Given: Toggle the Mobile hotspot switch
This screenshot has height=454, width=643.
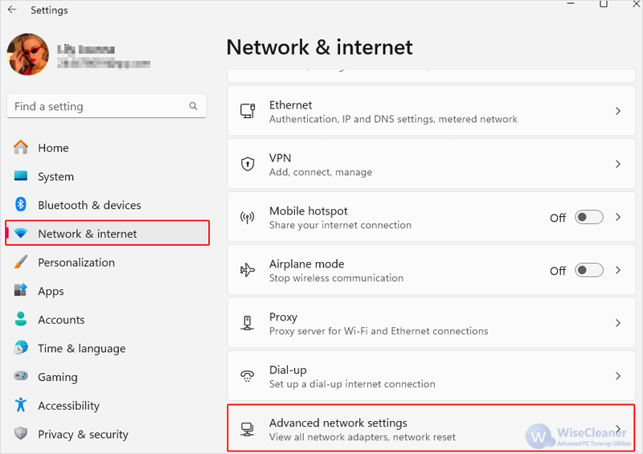Looking at the screenshot, I should [x=589, y=217].
